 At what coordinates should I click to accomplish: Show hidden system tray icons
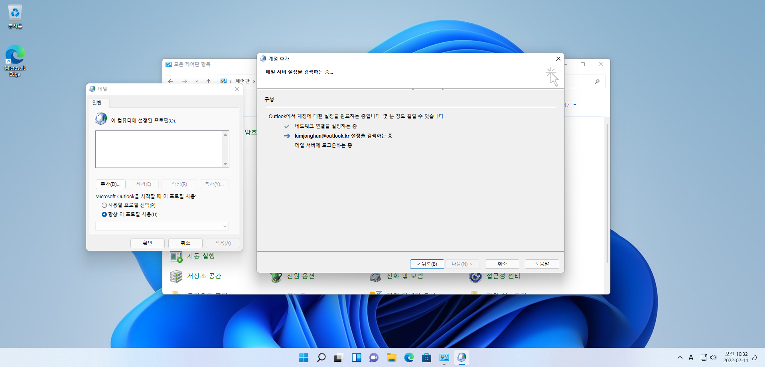click(x=680, y=357)
